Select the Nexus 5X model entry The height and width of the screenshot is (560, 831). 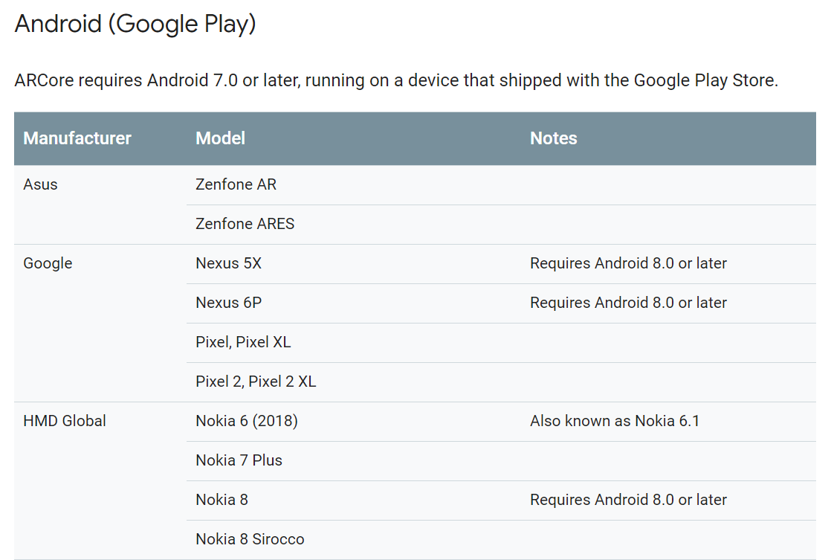pyautogui.click(x=228, y=263)
